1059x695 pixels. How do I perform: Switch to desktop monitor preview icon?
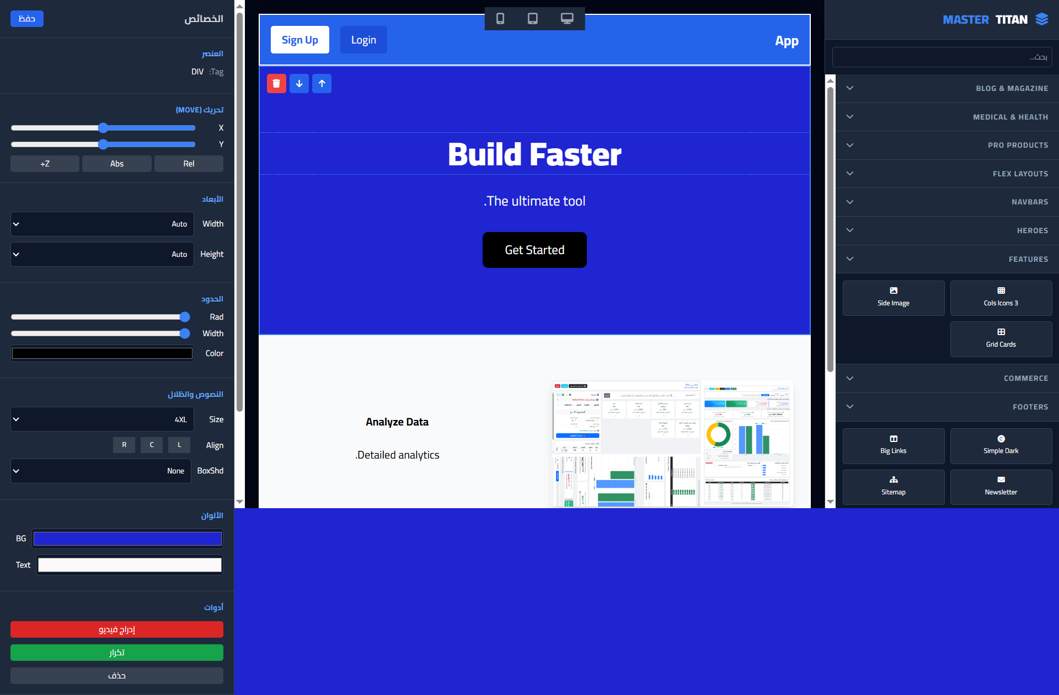[x=567, y=19]
